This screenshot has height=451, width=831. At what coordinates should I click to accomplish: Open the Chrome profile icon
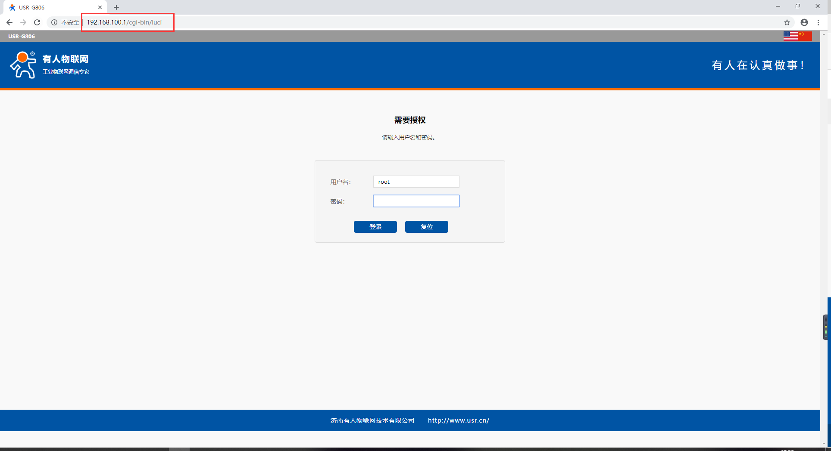pyautogui.click(x=804, y=22)
